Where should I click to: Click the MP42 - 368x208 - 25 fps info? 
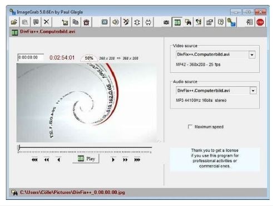[x=198, y=65]
